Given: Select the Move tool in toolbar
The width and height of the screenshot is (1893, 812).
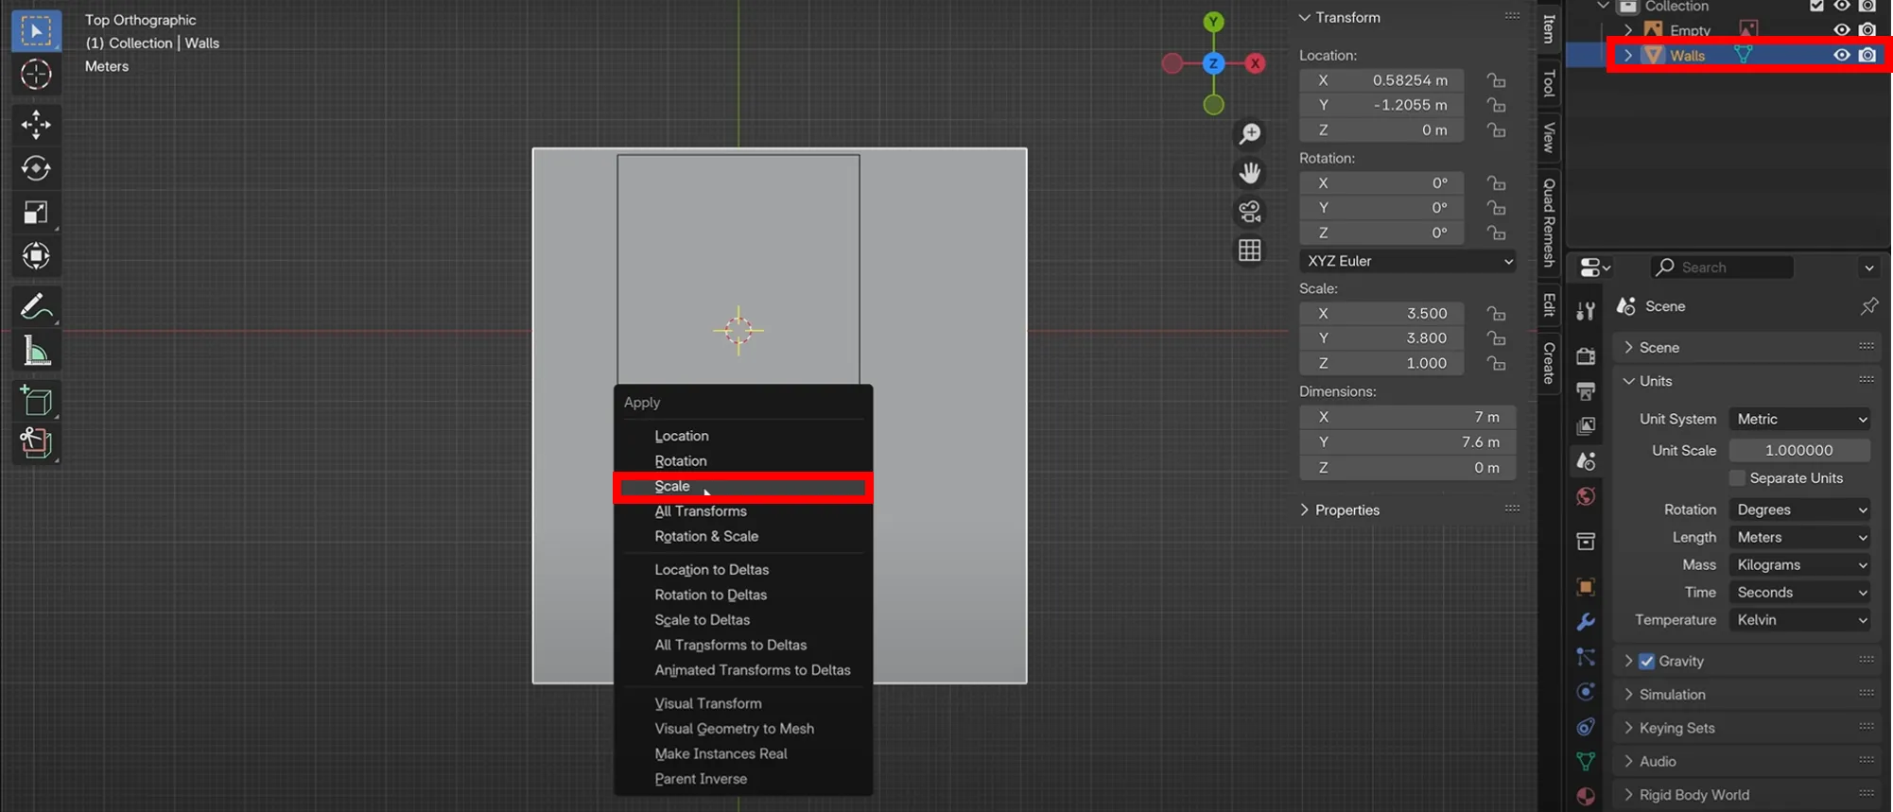Looking at the screenshot, I should click(36, 124).
